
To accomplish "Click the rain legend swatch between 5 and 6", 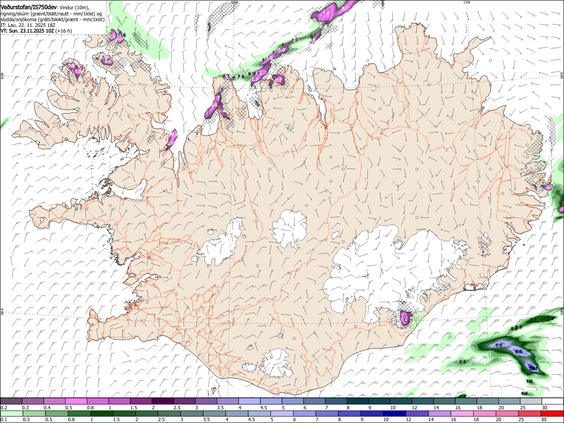I will pos(282,413).
